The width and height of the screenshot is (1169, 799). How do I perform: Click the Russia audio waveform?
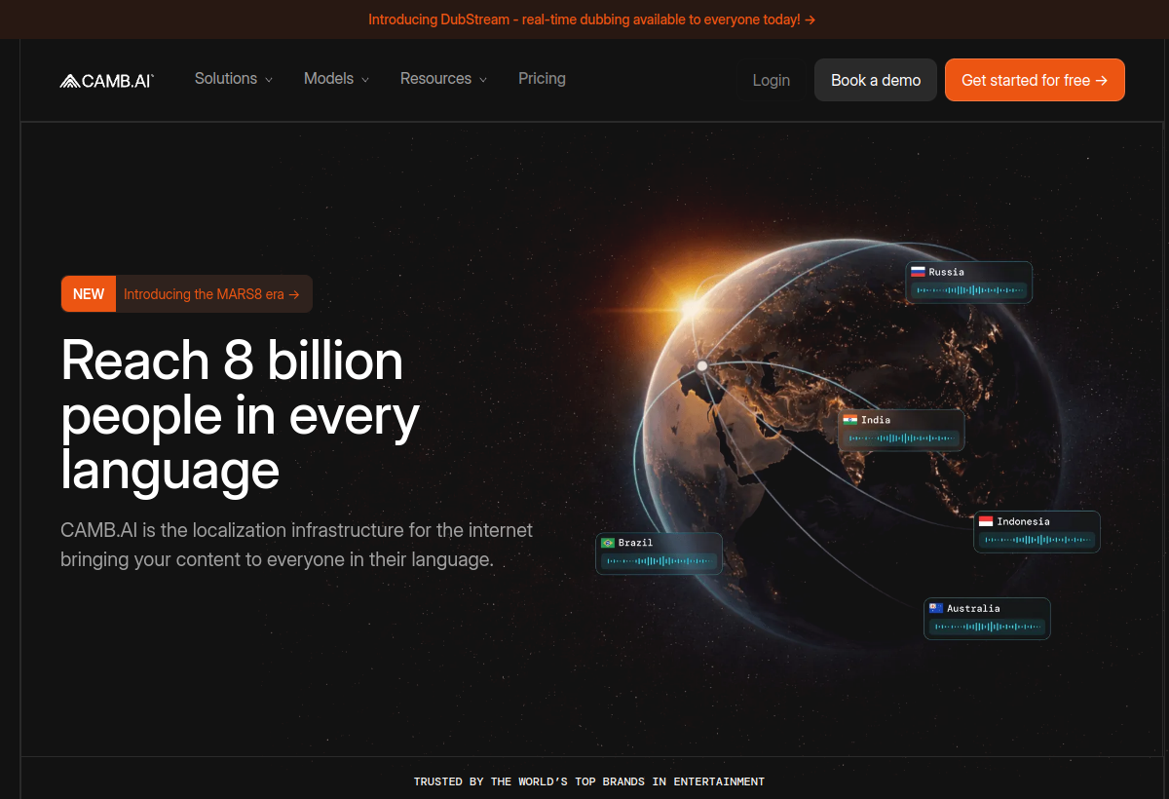[x=969, y=290]
